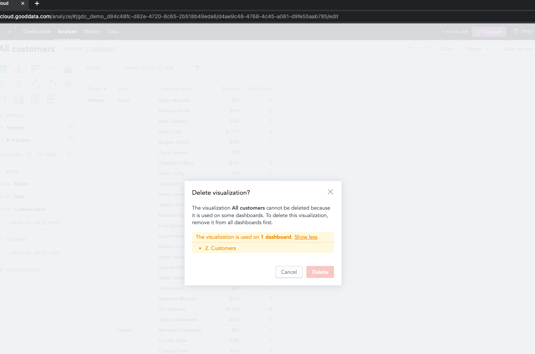Image resolution: width=535 pixels, height=354 pixels.
Task: Close the Delete visualization dialog
Action: point(330,192)
